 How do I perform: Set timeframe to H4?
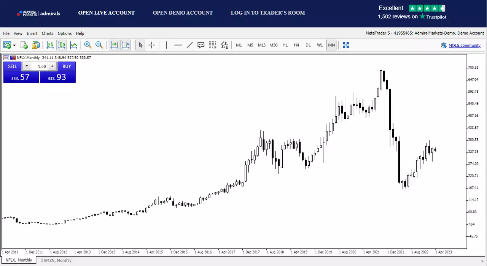tap(297, 45)
